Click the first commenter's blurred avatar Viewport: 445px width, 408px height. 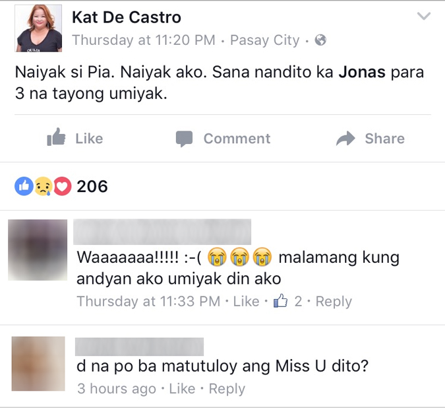pyautogui.click(x=38, y=250)
